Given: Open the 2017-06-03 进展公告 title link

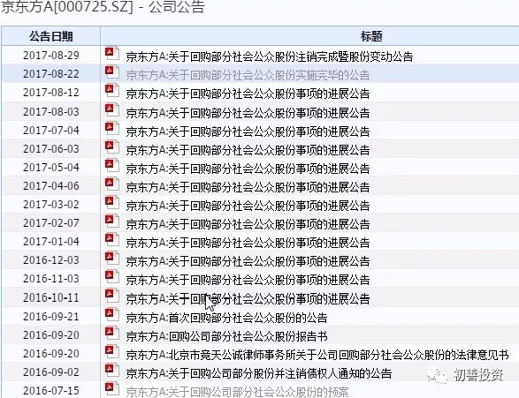Looking at the screenshot, I should click(248, 150).
